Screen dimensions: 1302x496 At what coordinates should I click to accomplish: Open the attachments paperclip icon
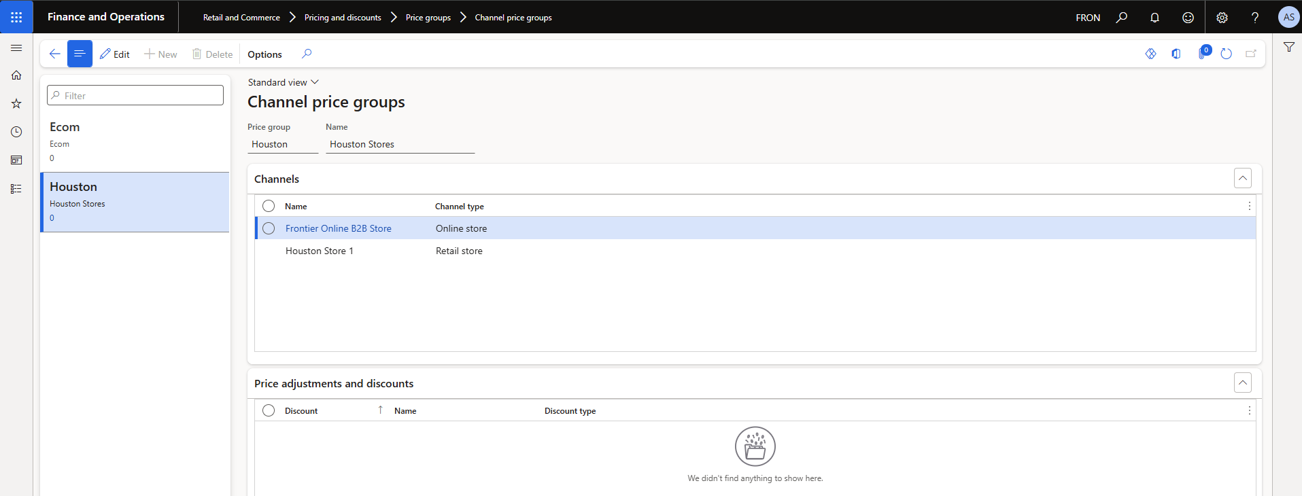[1202, 54]
